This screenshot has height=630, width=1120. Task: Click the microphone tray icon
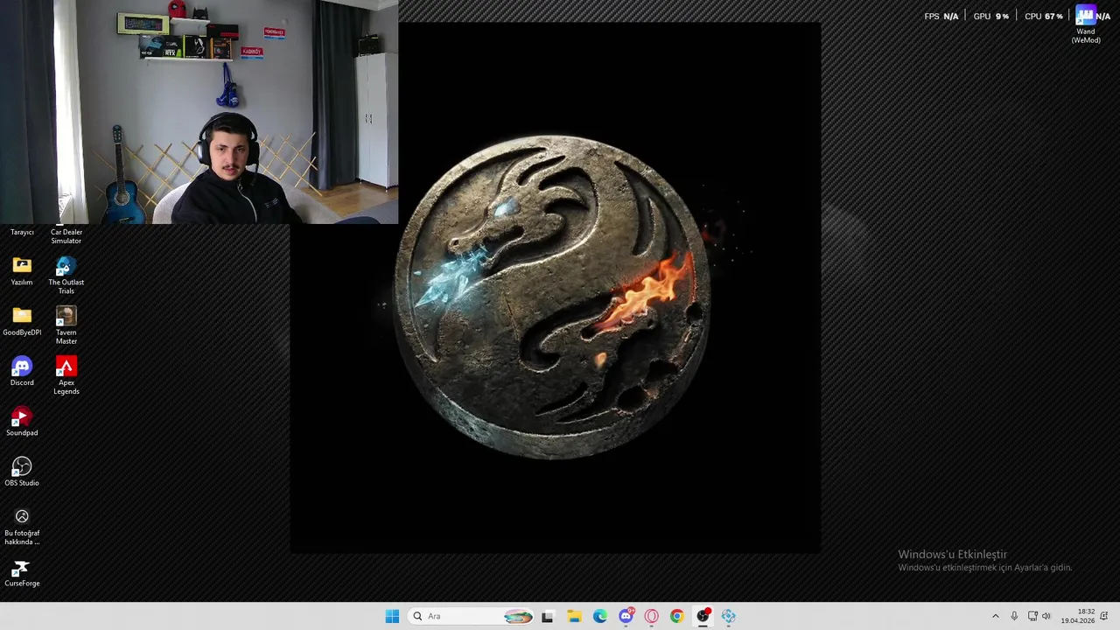1014,616
